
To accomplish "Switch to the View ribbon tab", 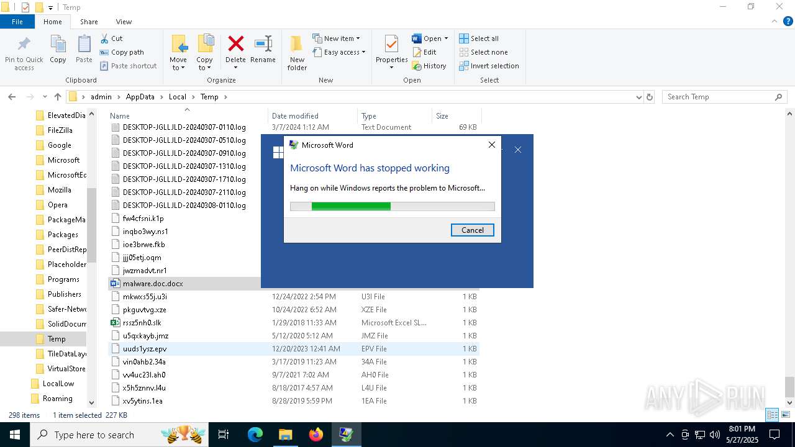I will [x=124, y=22].
